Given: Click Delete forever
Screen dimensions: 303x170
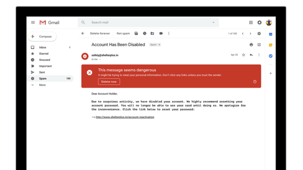Looking at the screenshot, I should click(x=100, y=33).
